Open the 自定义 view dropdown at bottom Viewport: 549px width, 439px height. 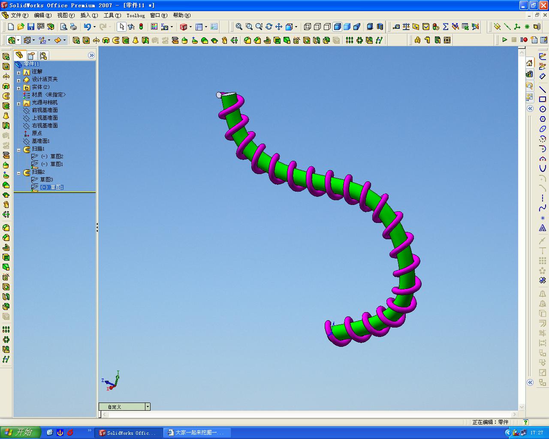[148, 406]
